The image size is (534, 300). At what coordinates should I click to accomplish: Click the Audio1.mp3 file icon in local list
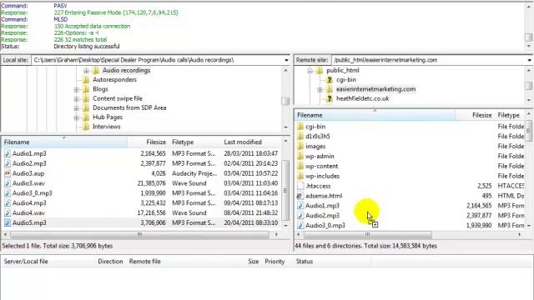(8, 153)
